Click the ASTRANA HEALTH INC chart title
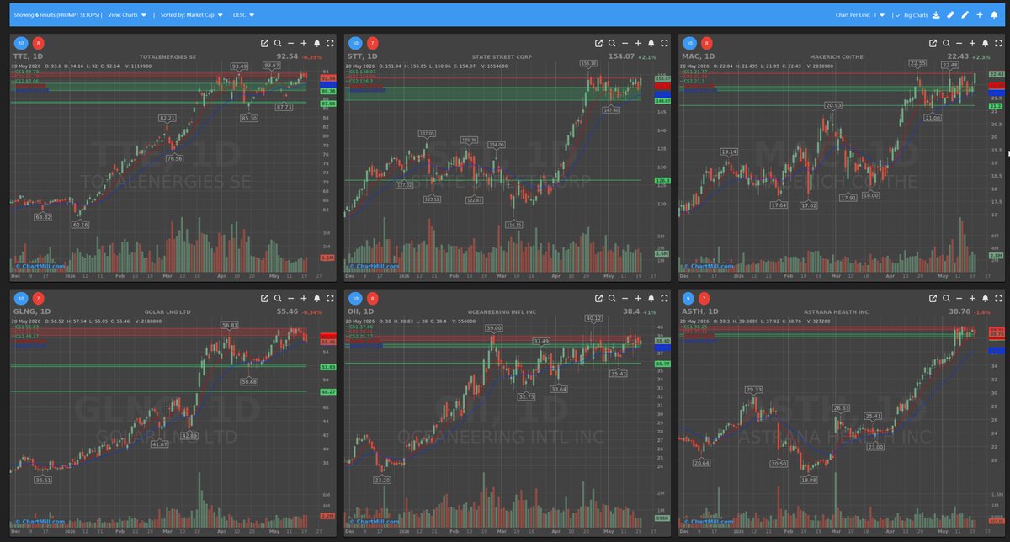The image size is (1010, 542). (x=837, y=311)
